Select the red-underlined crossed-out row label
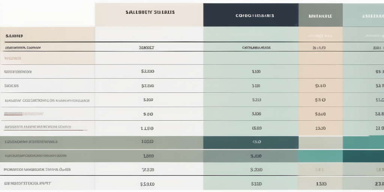This screenshot has height=192, width=384. [24, 114]
